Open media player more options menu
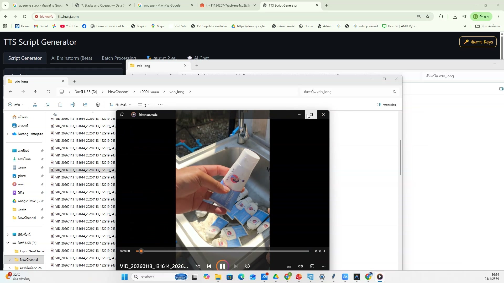This screenshot has width=504, height=283. click(x=324, y=266)
